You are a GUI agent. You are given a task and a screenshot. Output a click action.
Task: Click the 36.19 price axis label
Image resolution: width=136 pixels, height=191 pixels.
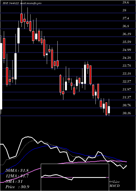coord(127,34)
